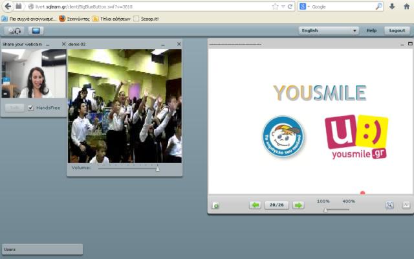This screenshot has height=259, width=414.
Task: Click the fit-to-page icon at the presentation's right edge
Action: click(406, 205)
